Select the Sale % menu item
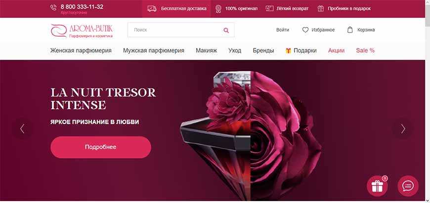The height and width of the screenshot is (203, 430). (x=365, y=51)
